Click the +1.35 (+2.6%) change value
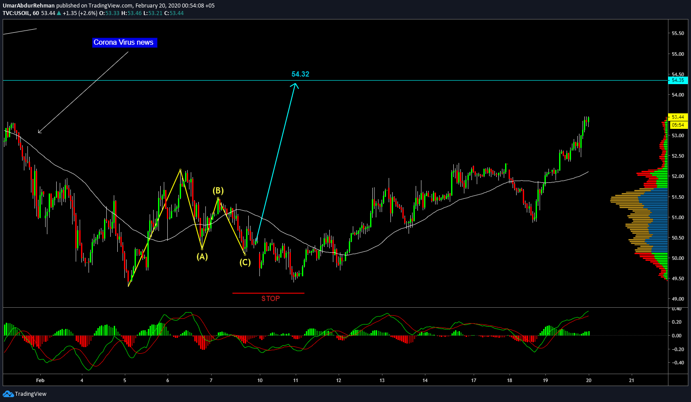The image size is (691, 402). pos(80,13)
